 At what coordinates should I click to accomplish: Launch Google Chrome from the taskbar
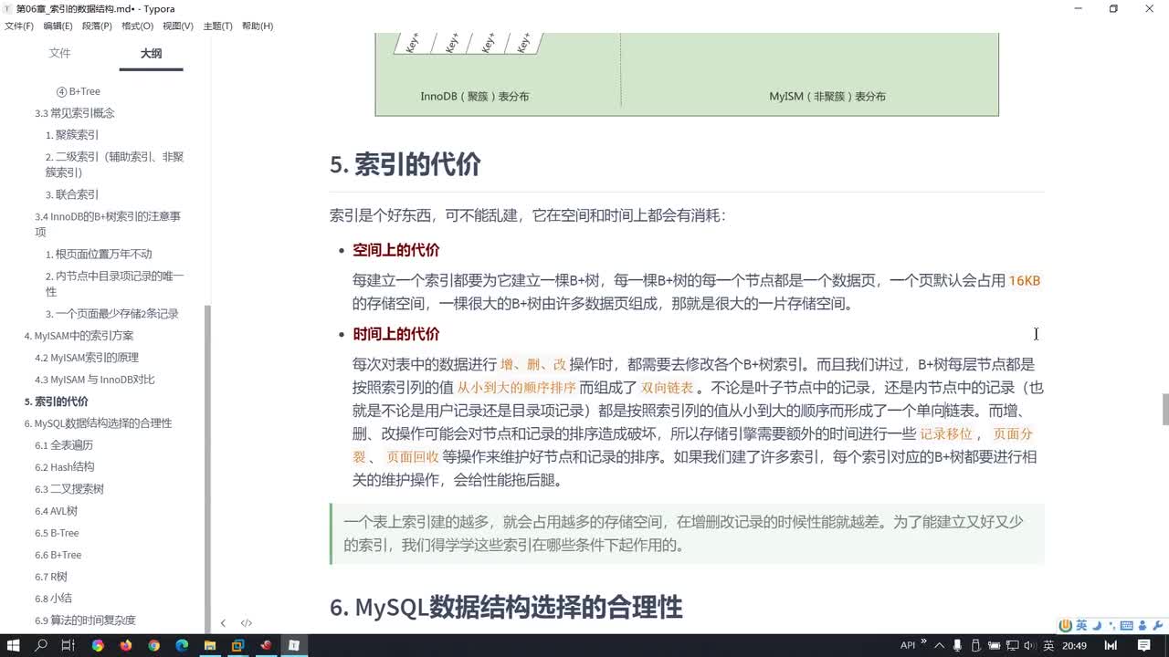point(153,645)
